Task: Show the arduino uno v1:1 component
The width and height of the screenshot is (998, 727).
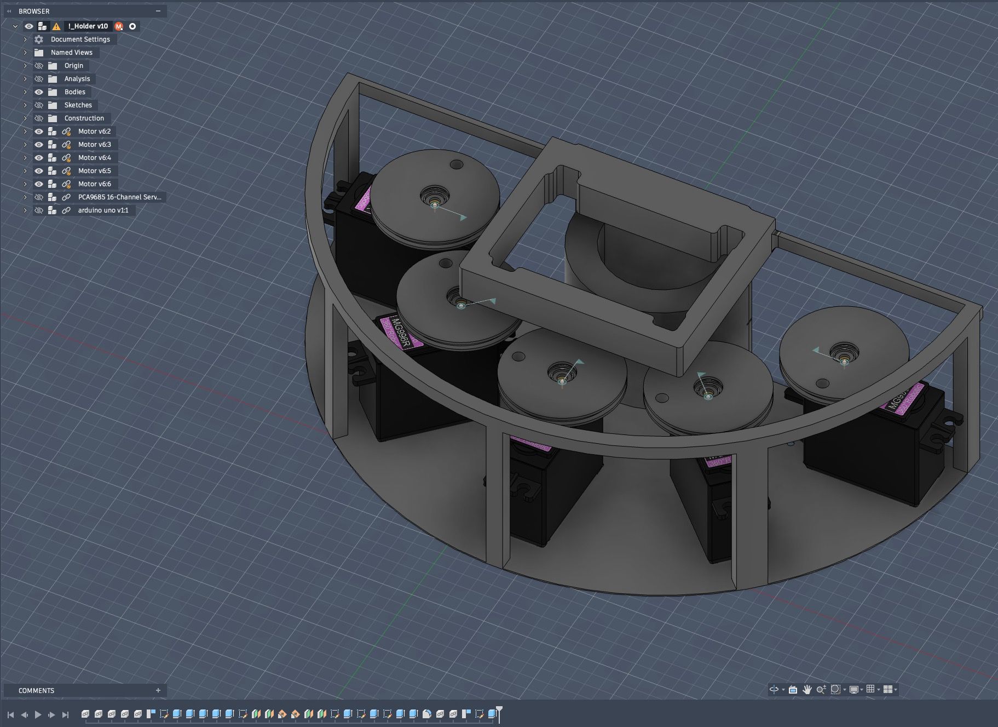Action: point(39,210)
